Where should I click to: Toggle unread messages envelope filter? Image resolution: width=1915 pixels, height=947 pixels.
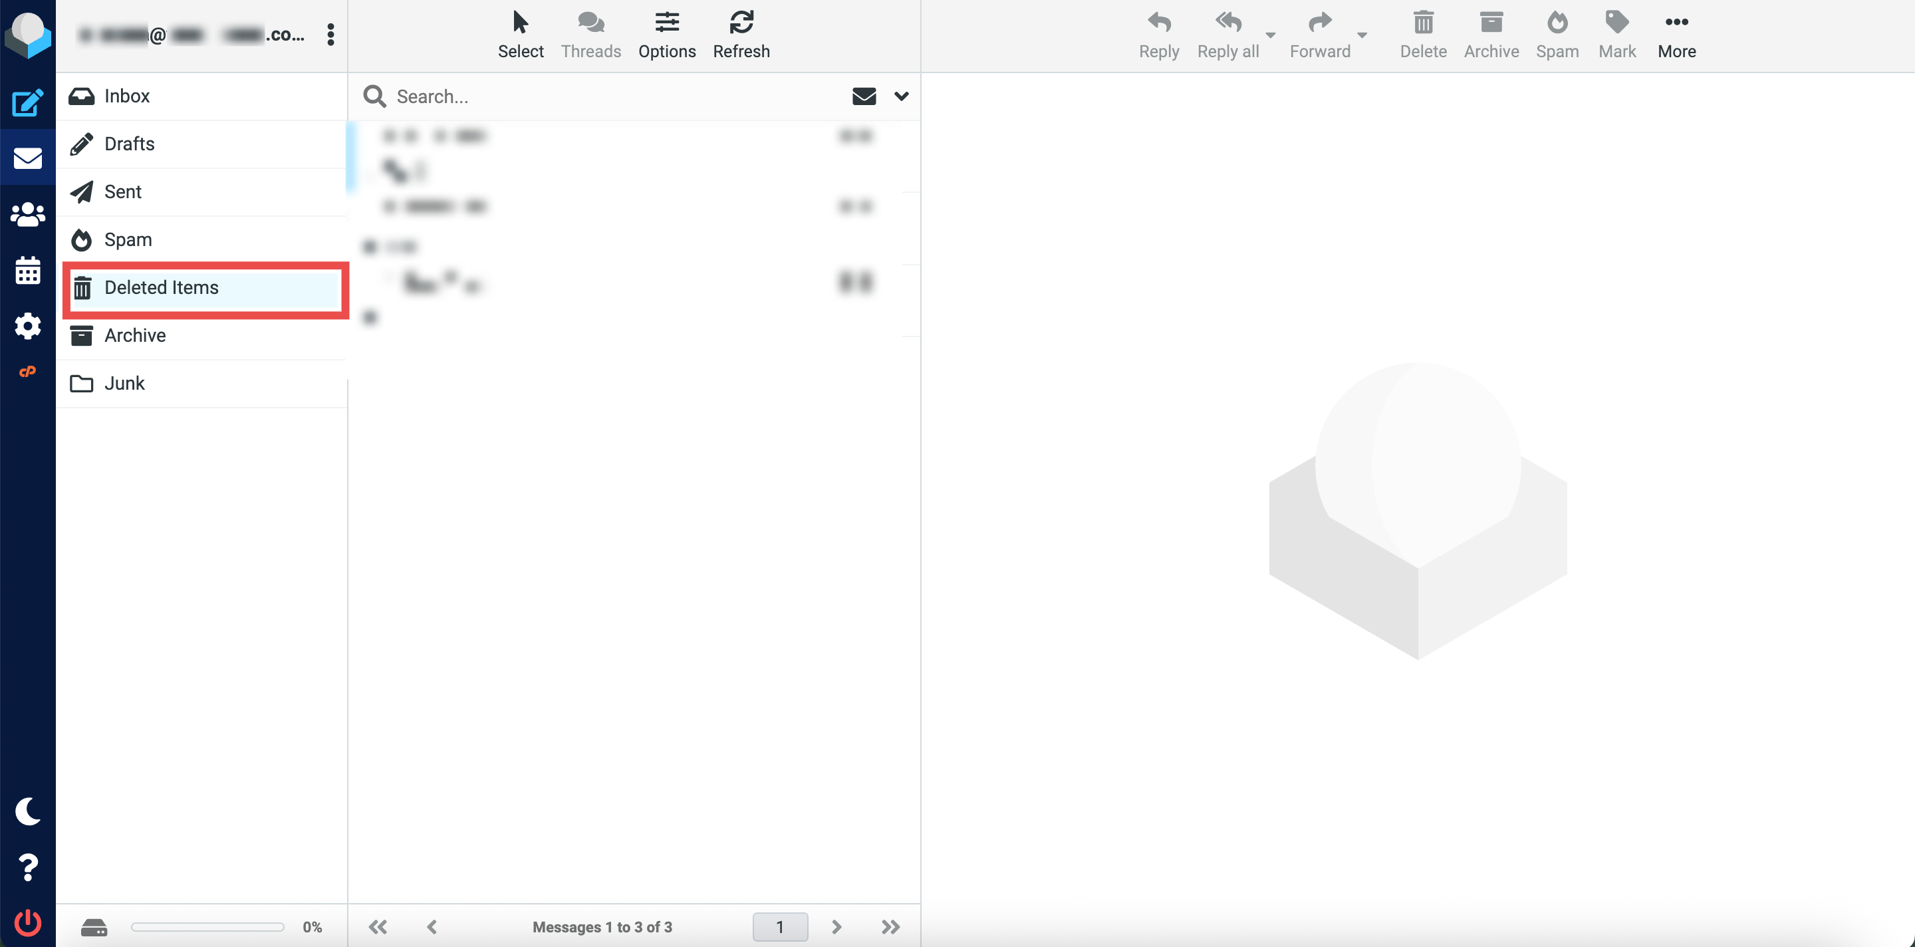pos(863,96)
